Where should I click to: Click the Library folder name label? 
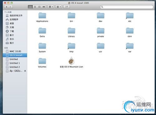[71, 36]
